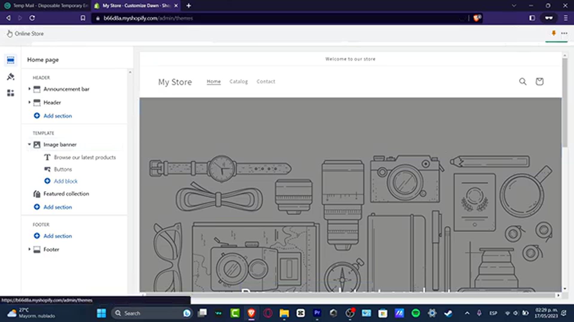Open weather widget showing 27°C

point(31,313)
